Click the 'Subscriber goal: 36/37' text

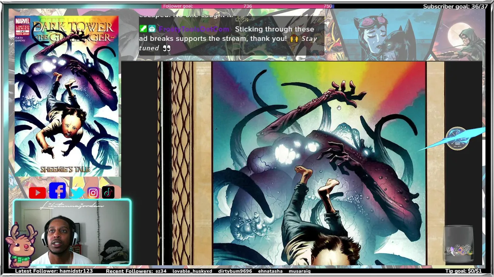(x=455, y=7)
